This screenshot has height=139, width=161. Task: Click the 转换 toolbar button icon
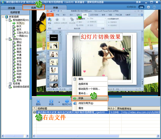tap(51, 103)
